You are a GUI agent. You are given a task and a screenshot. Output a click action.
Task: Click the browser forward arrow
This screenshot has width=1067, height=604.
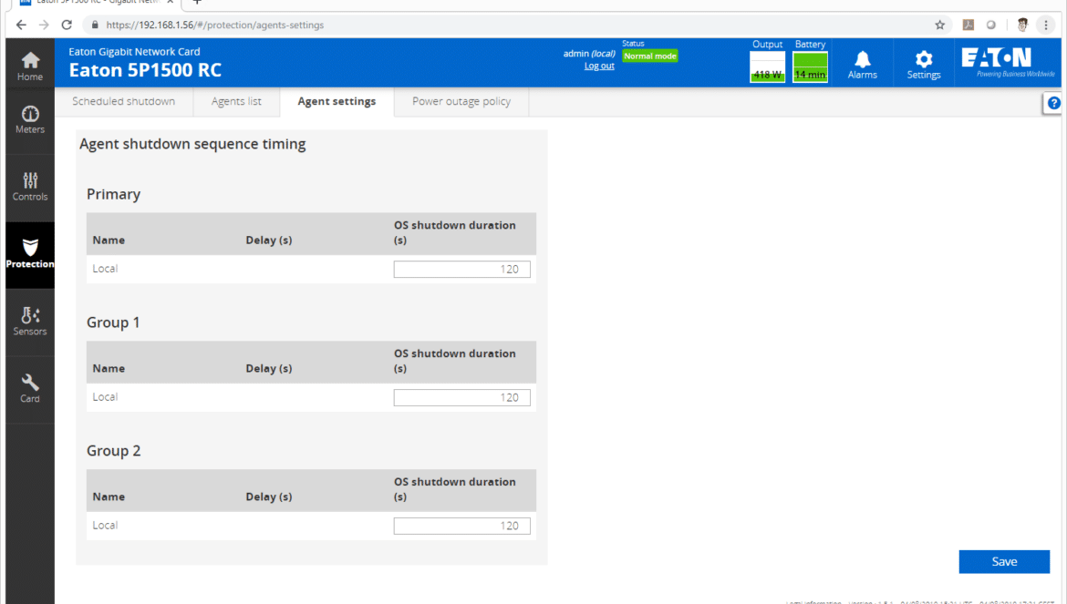pyautogui.click(x=45, y=26)
